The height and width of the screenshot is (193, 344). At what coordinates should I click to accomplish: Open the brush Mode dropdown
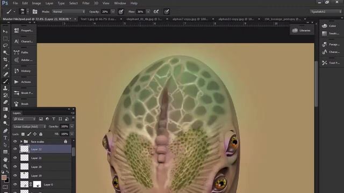coord(68,12)
